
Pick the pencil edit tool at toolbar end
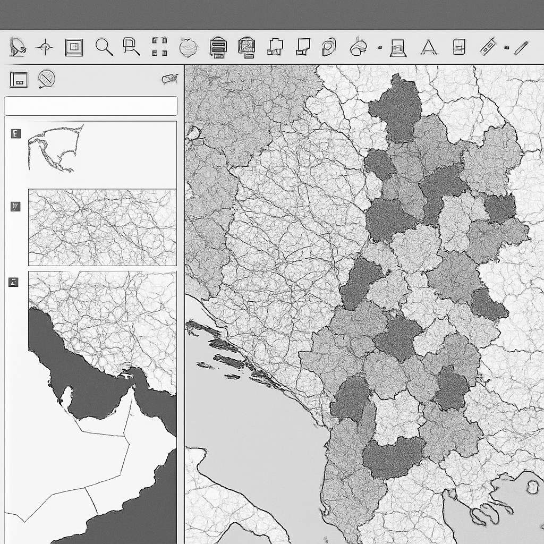pos(521,47)
